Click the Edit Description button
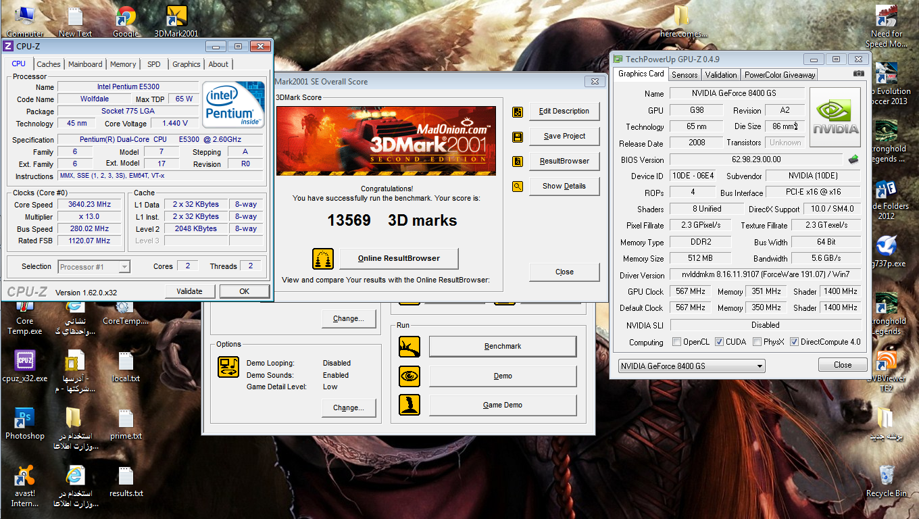Image resolution: width=919 pixels, height=519 pixels. 564,112
